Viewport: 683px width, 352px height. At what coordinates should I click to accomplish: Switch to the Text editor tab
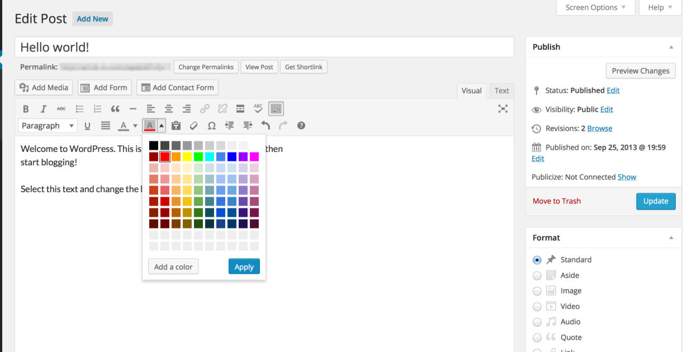click(501, 91)
